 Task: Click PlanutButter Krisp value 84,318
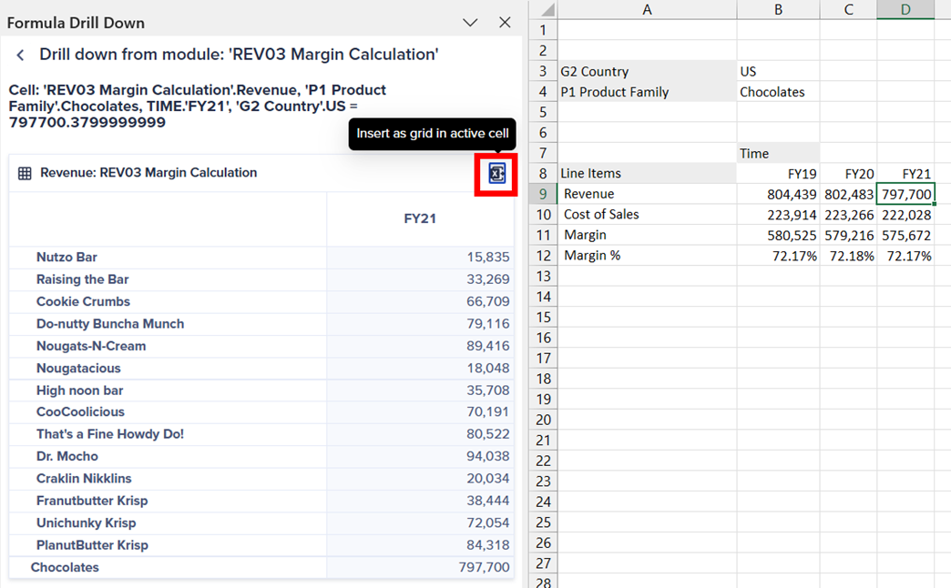(x=487, y=545)
